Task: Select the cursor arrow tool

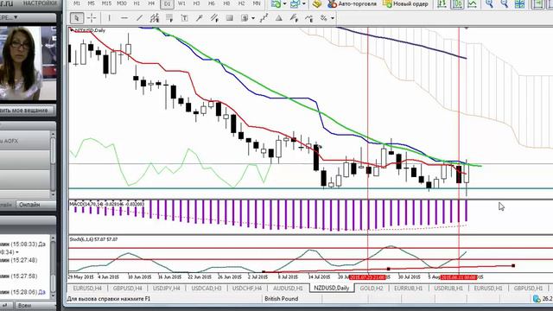Action: [x=77, y=18]
